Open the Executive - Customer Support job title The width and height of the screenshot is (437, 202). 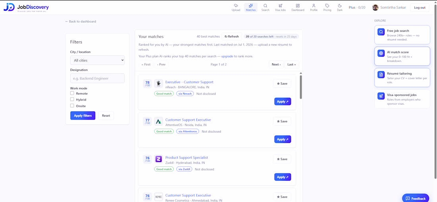[189, 82]
